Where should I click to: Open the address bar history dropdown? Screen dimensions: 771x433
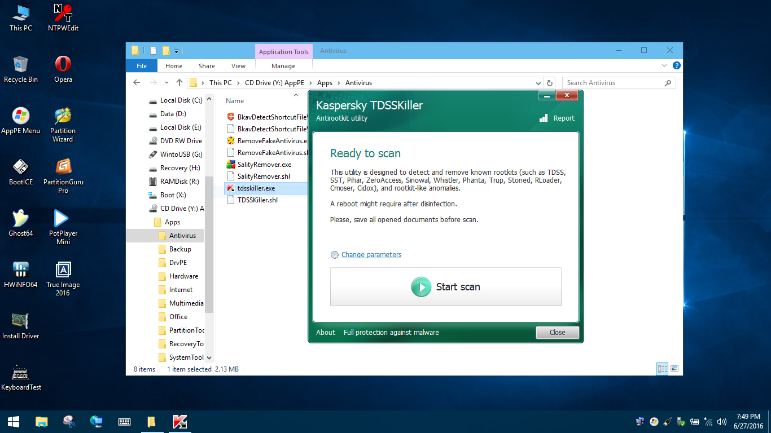pyautogui.click(x=539, y=83)
